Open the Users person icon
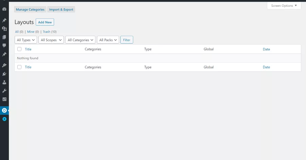 tap(4, 82)
